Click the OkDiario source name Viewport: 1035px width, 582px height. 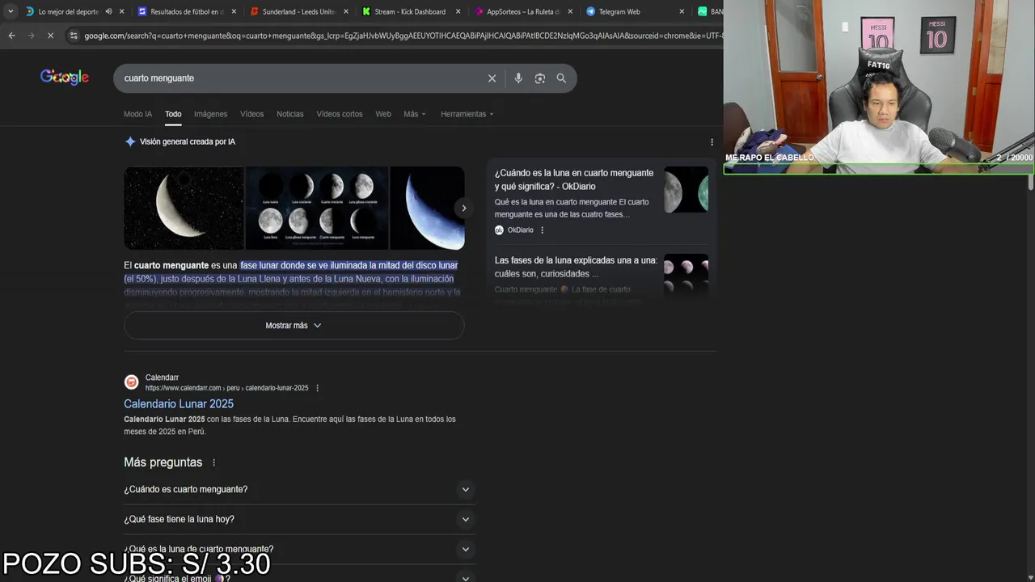click(520, 230)
